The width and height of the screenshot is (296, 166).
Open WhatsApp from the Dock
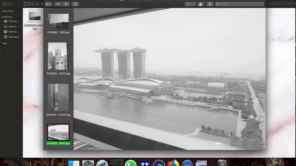coord(130,163)
